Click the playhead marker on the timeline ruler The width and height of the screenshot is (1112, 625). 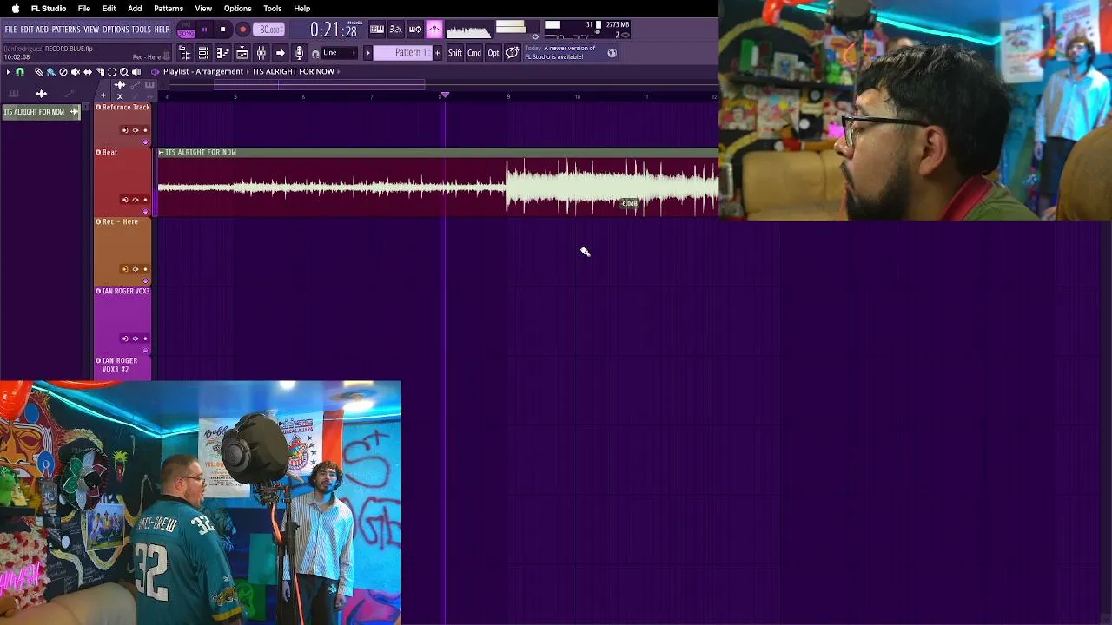[445, 95]
